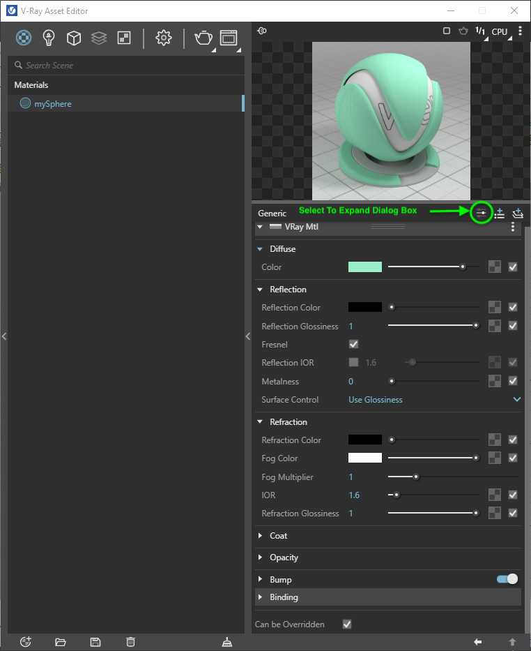Open the Diffuse color swatch

(364, 267)
